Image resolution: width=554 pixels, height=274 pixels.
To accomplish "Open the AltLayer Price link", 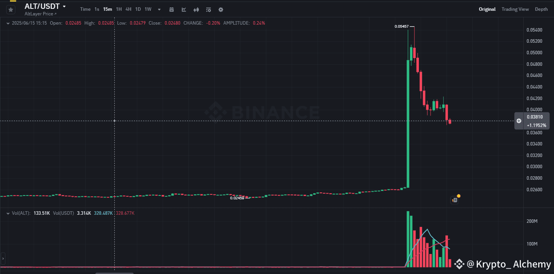I will (x=40, y=14).
